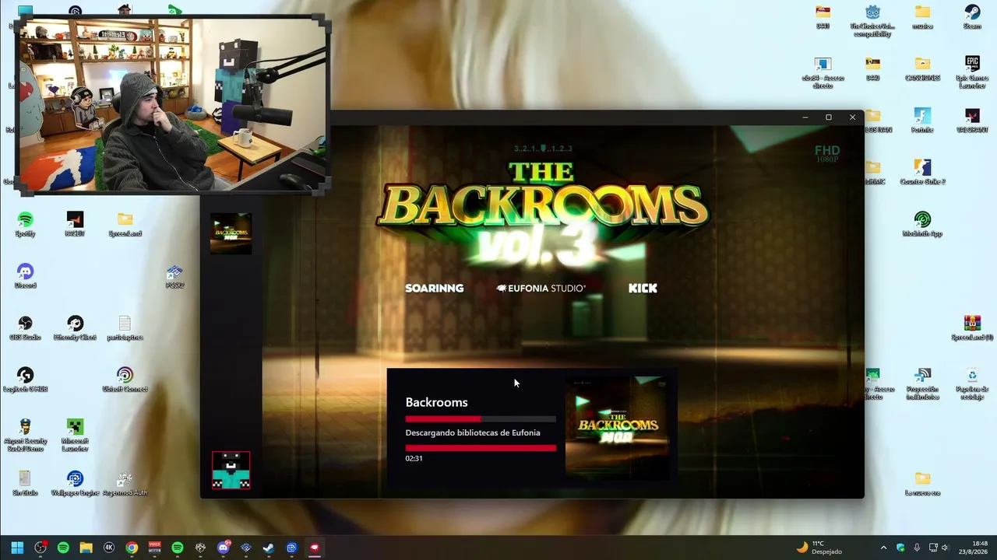Launch OBS Studio from the desktop

25,327
